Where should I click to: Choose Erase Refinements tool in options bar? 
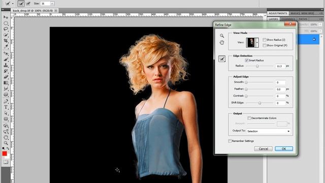tap(28, 4)
